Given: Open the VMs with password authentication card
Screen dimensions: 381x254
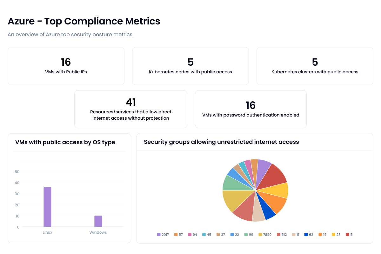Looking at the screenshot, I should coord(251,109).
